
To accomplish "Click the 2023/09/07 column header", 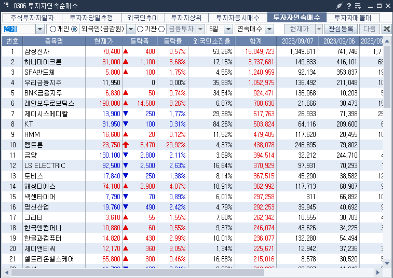I will pyautogui.click(x=297, y=41).
